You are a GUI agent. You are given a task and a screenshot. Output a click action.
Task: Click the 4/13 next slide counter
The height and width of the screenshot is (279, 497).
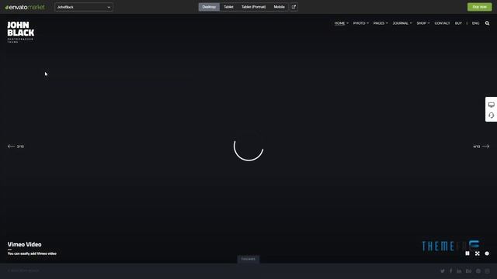(476, 146)
